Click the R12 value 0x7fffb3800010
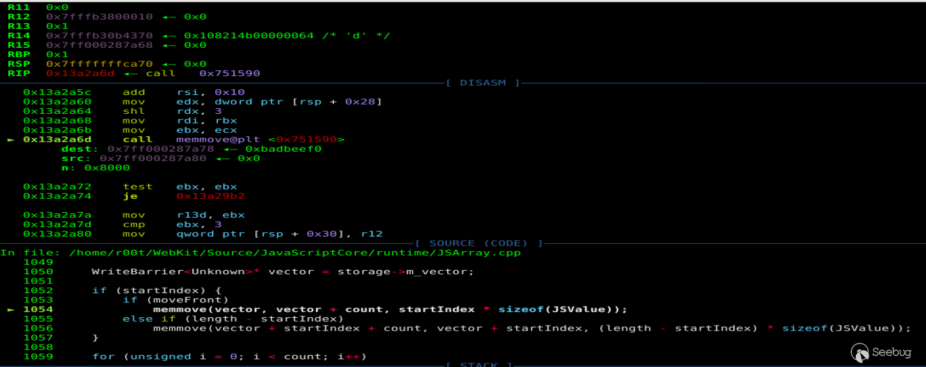 click(99, 16)
